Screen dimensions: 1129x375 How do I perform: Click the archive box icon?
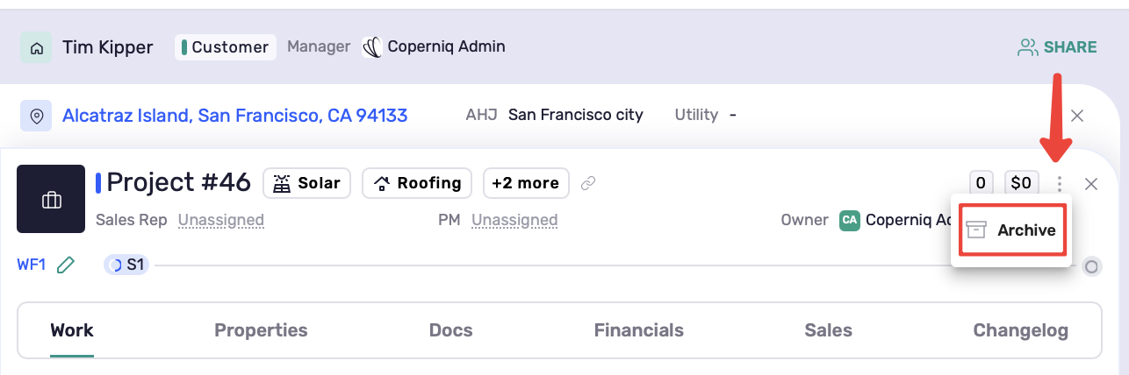(x=976, y=230)
